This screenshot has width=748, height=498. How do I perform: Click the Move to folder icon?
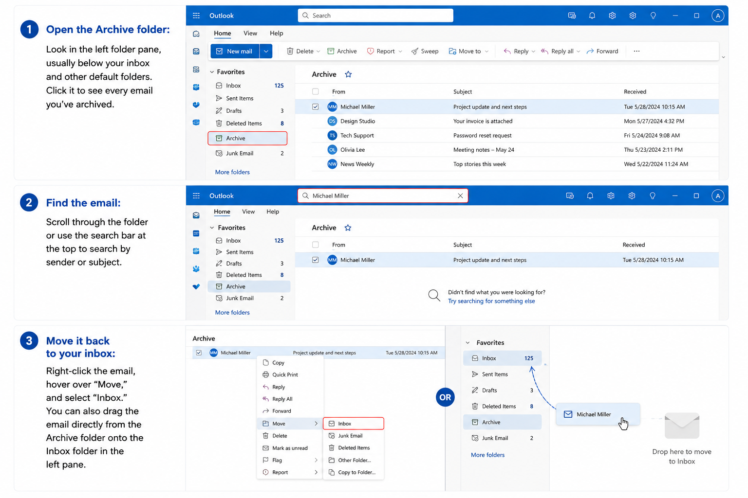click(x=452, y=51)
